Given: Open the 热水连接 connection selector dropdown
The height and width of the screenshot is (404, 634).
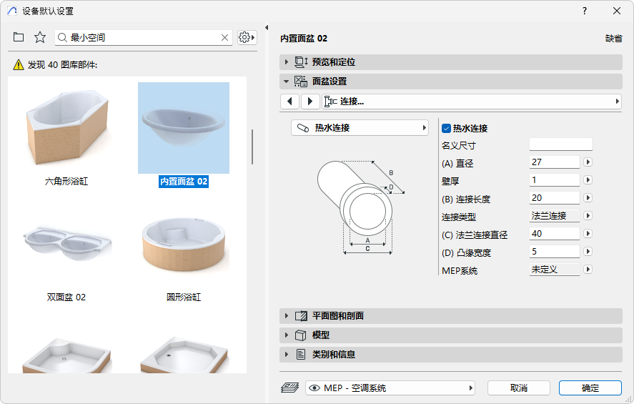Looking at the screenshot, I should click(x=360, y=128).
